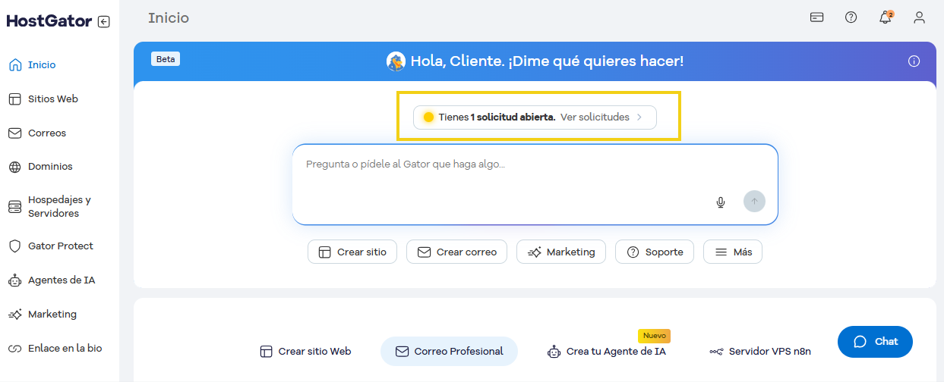Open the billing card icon in header
The width and height of the screenshot is (944, 382).
817,17
